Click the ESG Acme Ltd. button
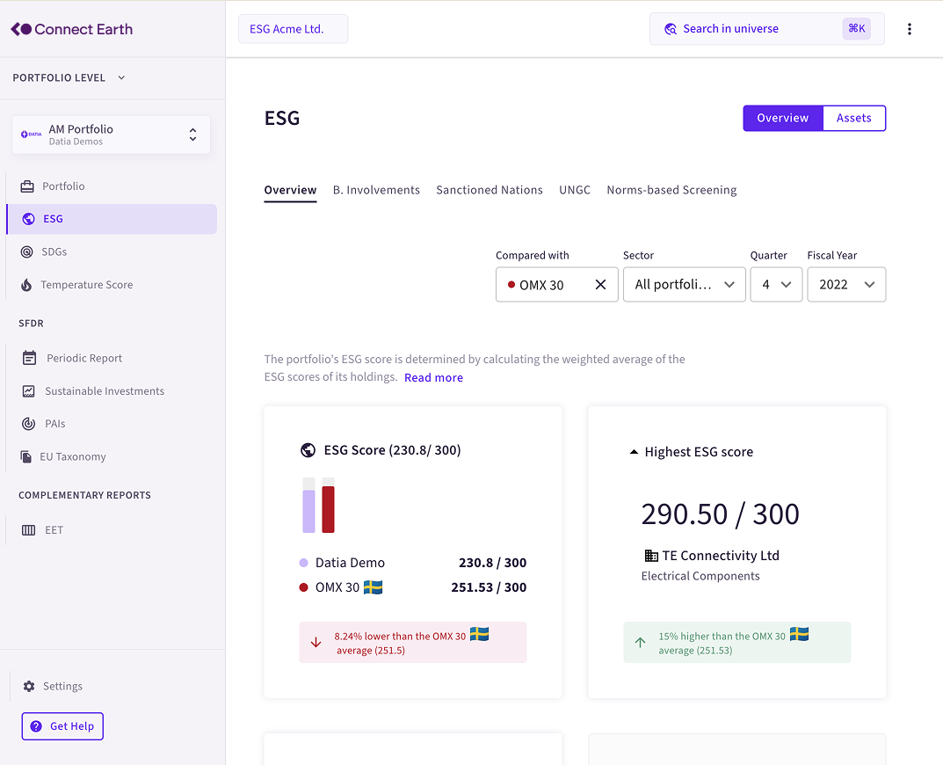 (293, 29)
